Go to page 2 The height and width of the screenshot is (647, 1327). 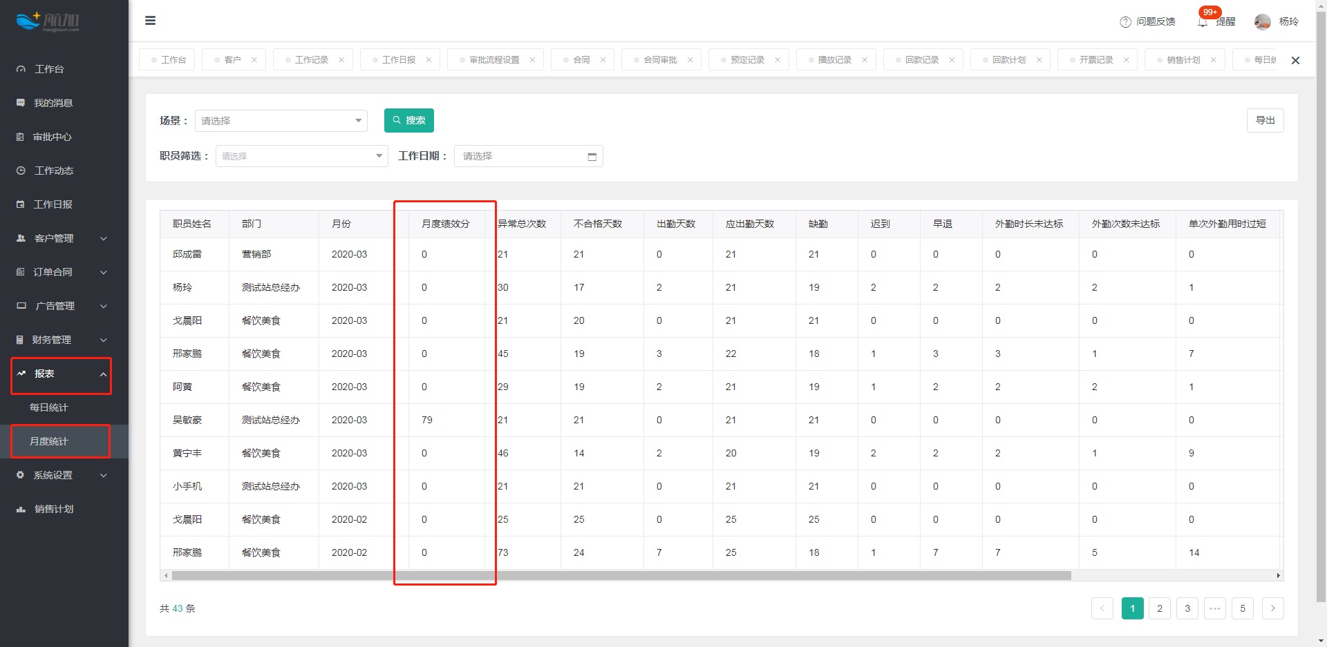point(1160,608)
